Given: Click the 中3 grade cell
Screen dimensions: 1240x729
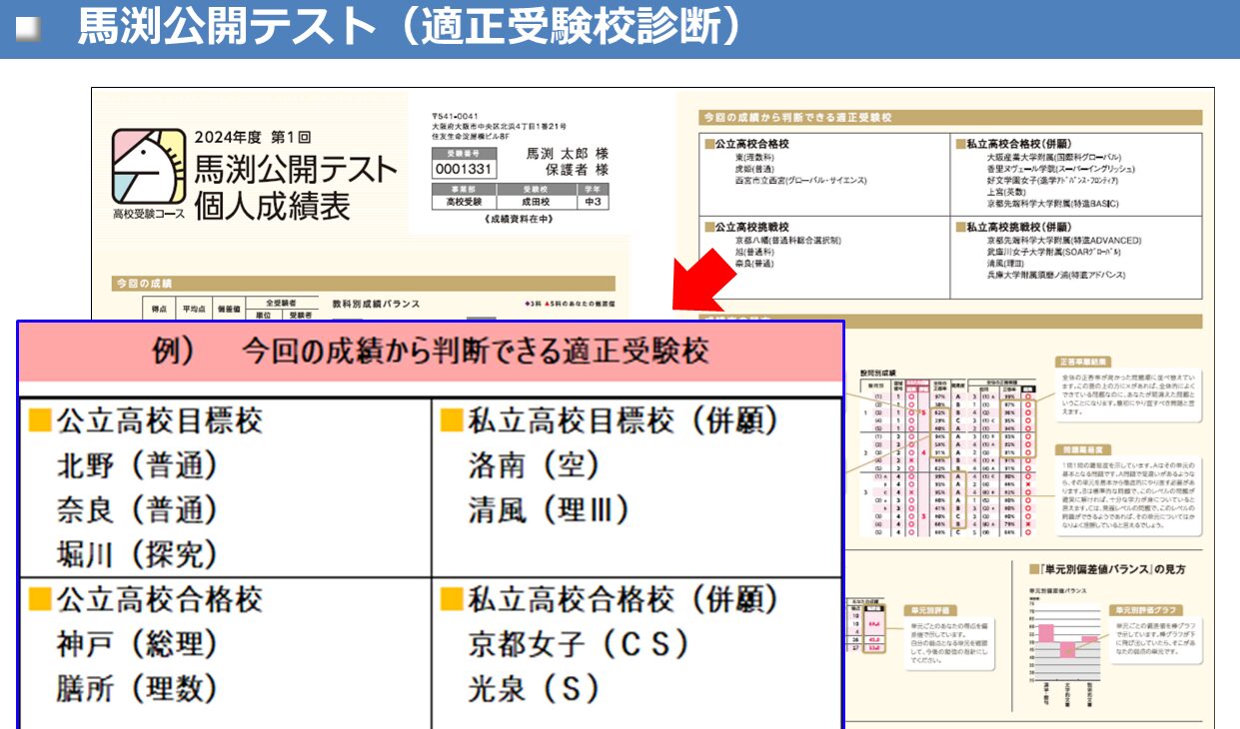Looking at the screenshot, I should tap(594, 202).
